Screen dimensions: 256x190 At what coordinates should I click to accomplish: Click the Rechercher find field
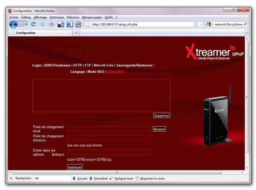[52, 178]
